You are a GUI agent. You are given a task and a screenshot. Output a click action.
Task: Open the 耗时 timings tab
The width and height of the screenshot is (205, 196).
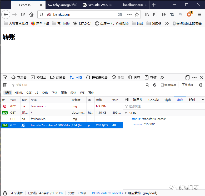tap(192, 100)
